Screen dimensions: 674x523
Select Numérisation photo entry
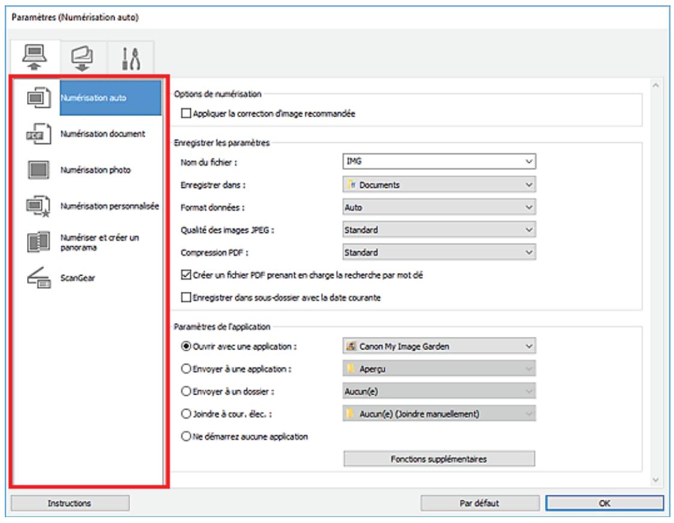tap(95, 170)
